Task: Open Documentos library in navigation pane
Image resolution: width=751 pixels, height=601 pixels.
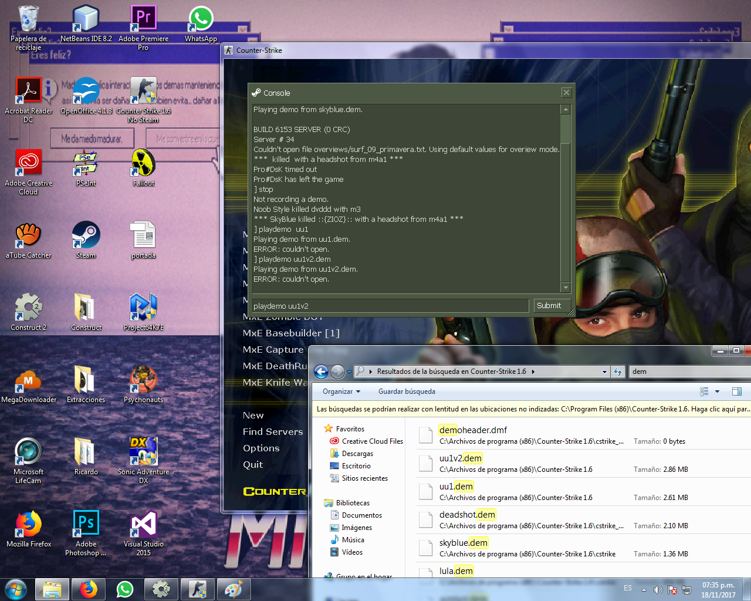Action: [x=356, y=515]
